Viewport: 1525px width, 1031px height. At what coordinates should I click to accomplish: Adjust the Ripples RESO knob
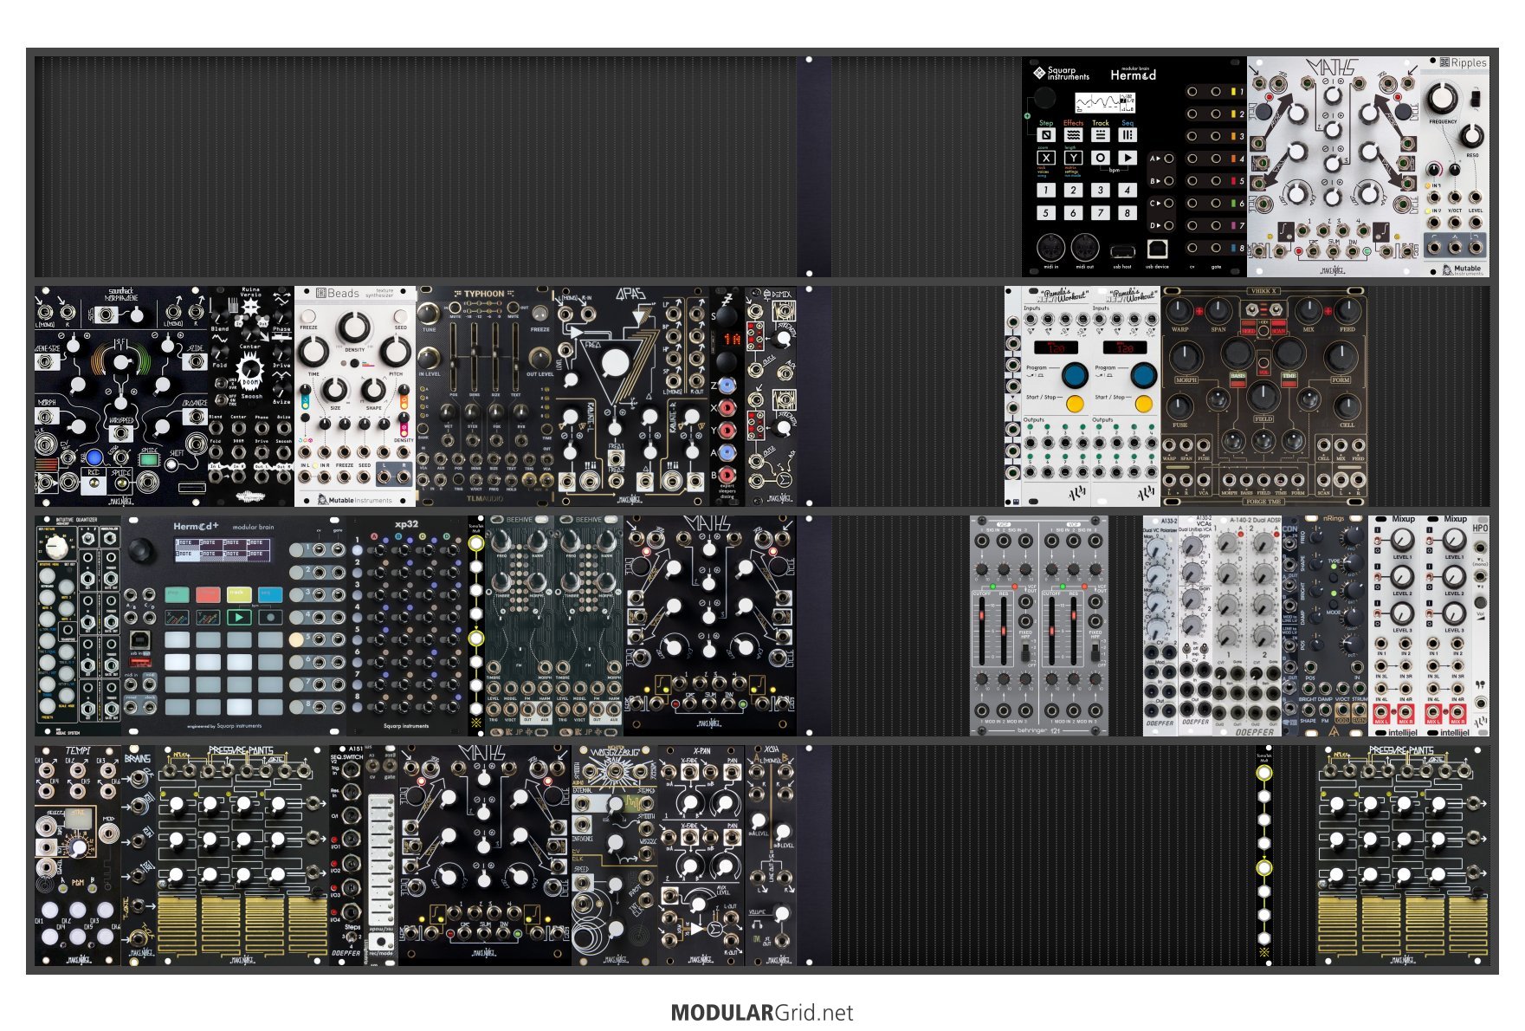[1471, 136]
